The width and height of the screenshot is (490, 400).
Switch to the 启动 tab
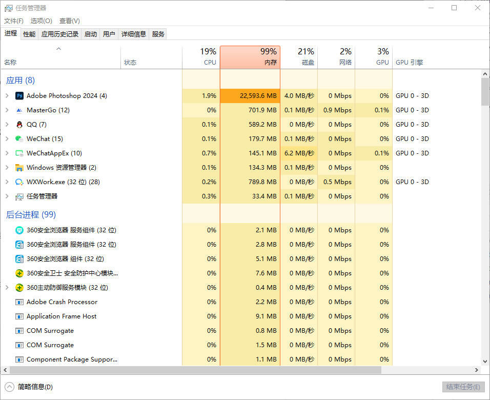(91, 34)
